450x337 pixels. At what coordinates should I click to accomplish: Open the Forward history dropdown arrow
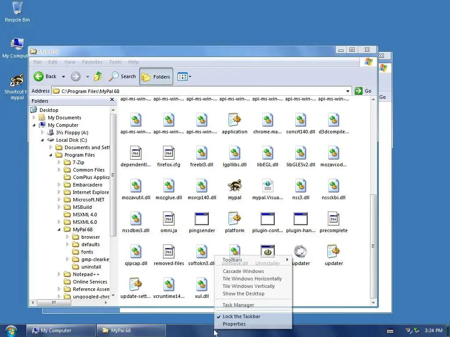point(87,77)
